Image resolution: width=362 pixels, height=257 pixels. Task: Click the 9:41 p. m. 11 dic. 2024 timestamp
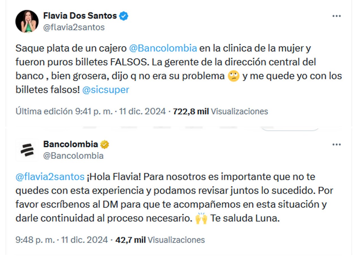click(120, 111)
